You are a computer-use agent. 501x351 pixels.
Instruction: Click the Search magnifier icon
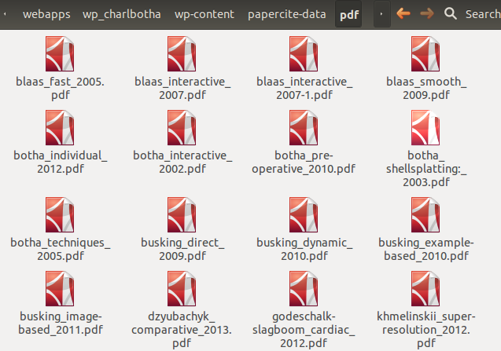[451, 13]
